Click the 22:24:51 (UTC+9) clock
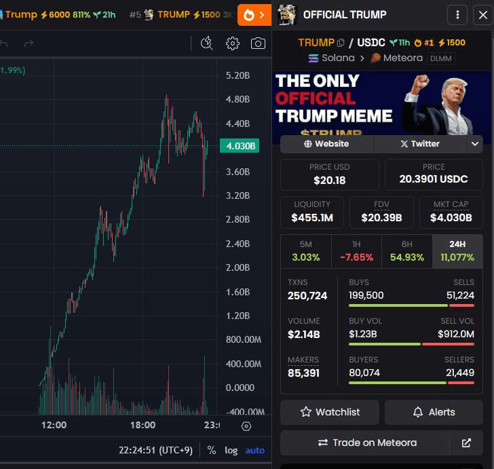494x469 pixels. (155, 450)
